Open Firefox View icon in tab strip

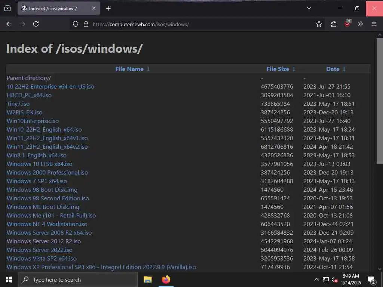(x=7, y=9)
